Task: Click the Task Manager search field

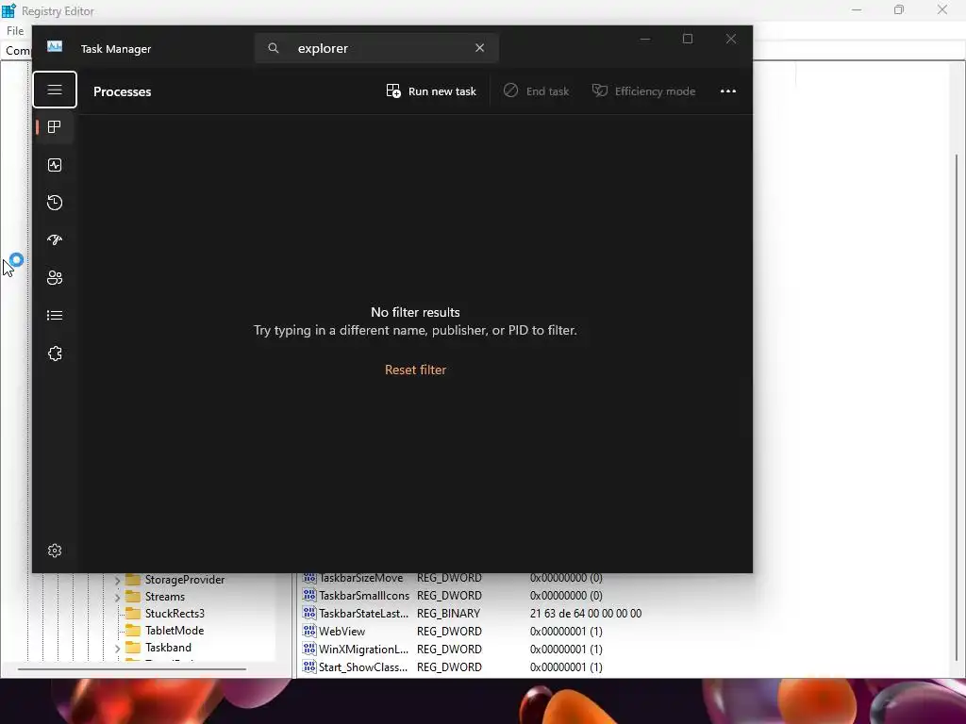Action: [x=376, y=48]
